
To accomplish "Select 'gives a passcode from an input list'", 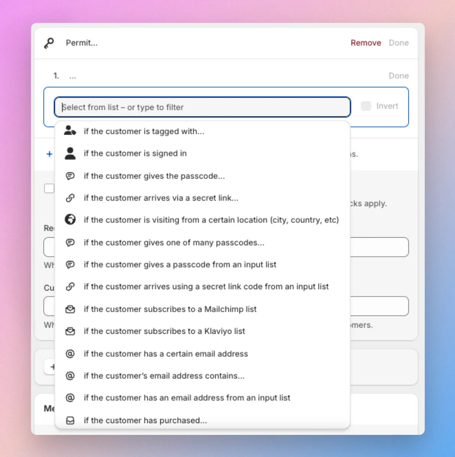I will click(x=202, y=265).
